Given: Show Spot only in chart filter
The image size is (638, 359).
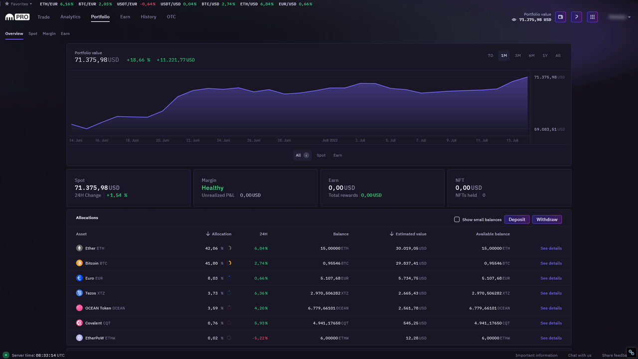Looking at the screenshot, I should [321, 155].
